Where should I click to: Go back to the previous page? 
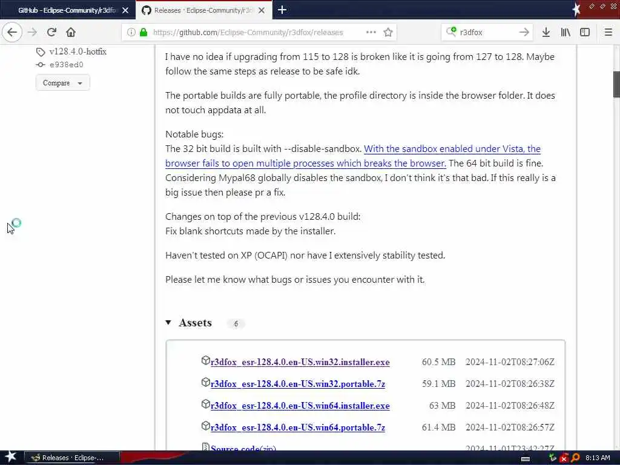(x=12, y=32)
